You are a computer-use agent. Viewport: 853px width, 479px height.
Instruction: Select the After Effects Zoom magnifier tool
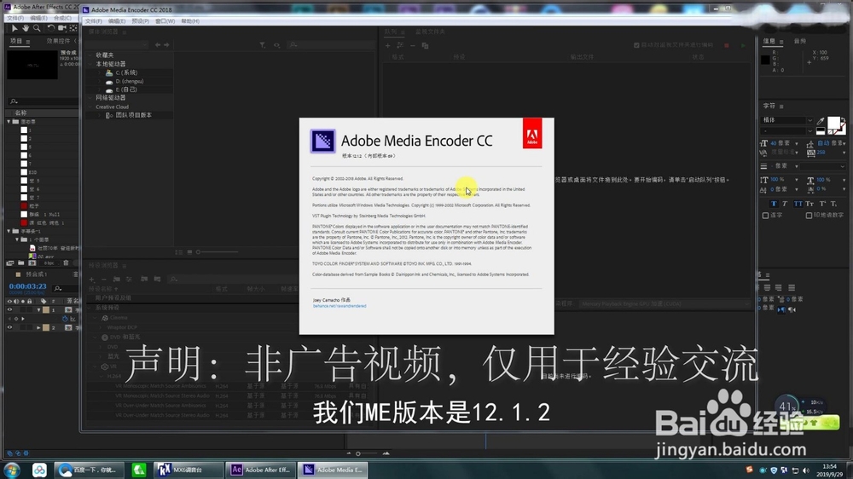pyautogui.click(x=37, y=28)
